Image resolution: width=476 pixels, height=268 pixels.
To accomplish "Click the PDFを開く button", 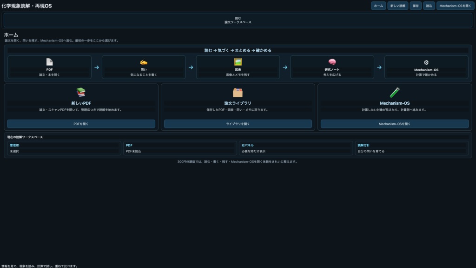I will pyautogui.click(x=81, y=124).
